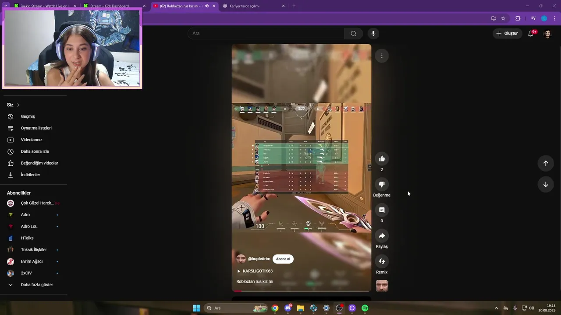This screenshot has width=561, height=315.
Task: Open Chrome from the taskbar
Action: [x=275, y=308]
